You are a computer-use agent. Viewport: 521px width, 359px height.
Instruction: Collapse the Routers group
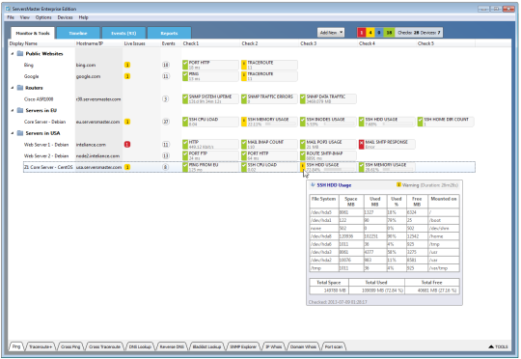(13, 88)
